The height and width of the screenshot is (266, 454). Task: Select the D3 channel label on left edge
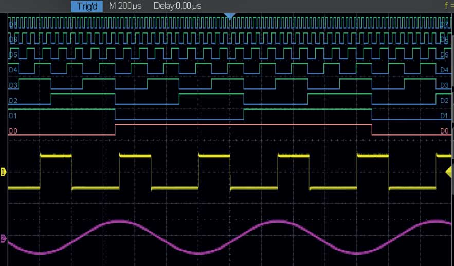(13, 85)
